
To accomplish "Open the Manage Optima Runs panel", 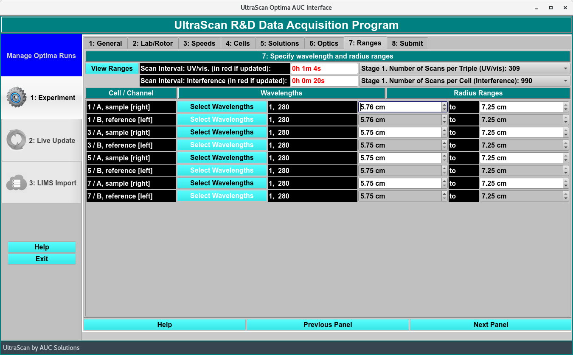I will [41, 56].
